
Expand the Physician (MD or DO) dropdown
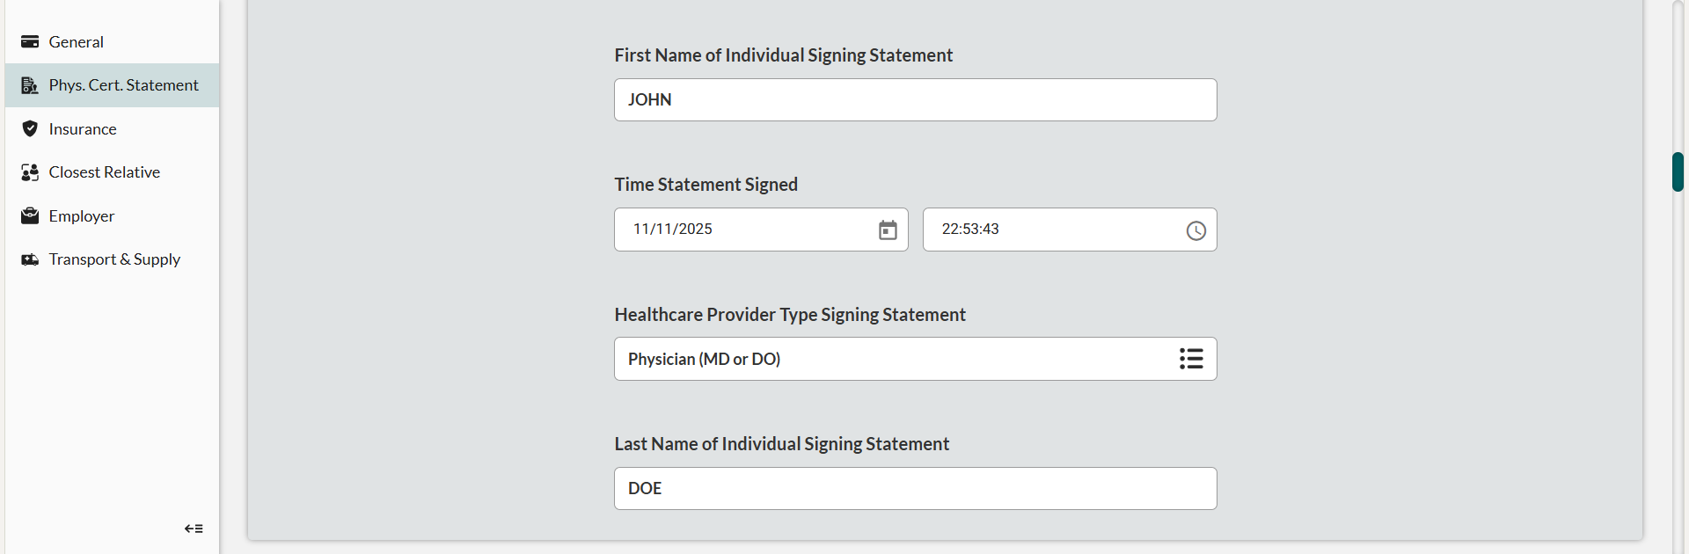tap(880, 359)
